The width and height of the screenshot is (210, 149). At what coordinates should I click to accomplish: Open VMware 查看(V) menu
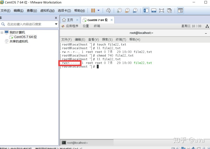[32, 10]
